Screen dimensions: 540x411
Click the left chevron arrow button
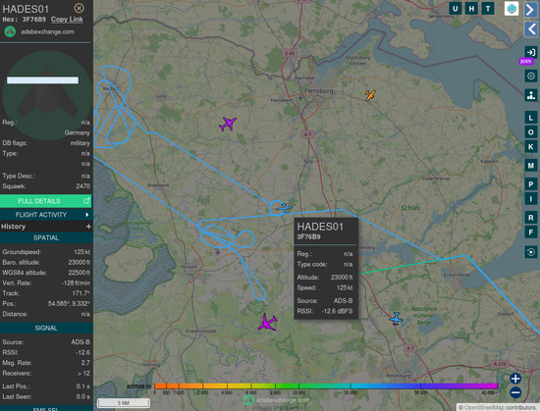coord(531,28)
